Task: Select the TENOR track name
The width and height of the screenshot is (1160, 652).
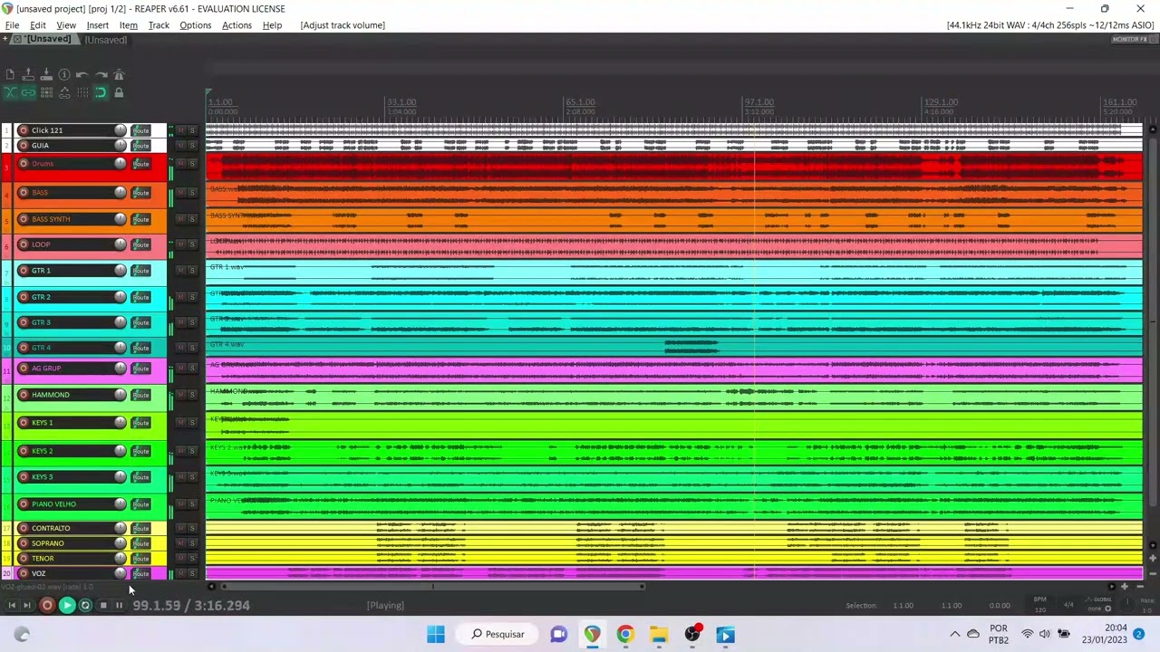Action: tap(43, 559)
